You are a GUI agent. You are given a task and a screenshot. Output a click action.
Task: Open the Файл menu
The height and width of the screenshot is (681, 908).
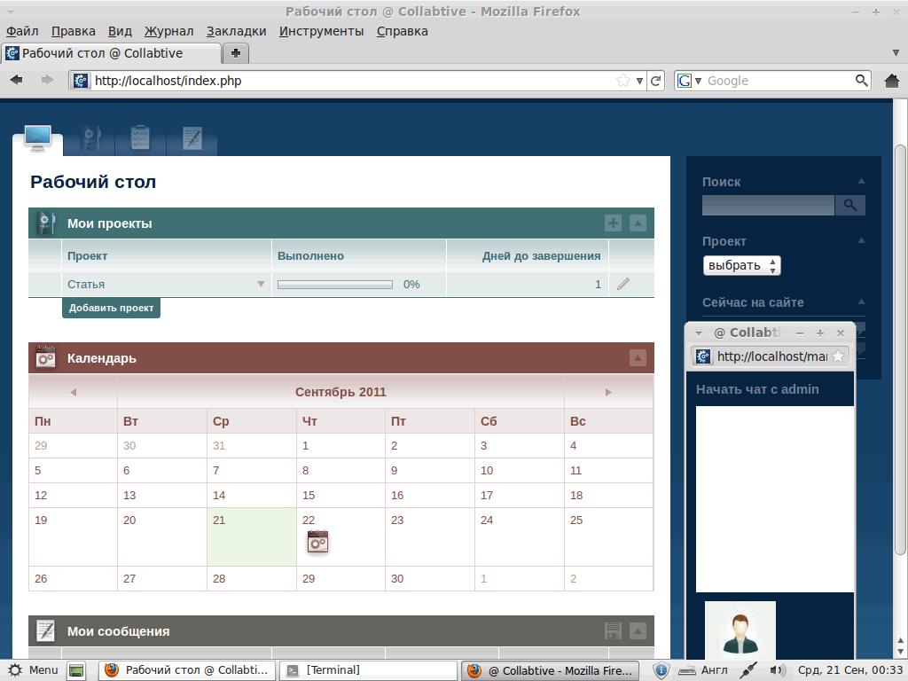pos(22,31)
